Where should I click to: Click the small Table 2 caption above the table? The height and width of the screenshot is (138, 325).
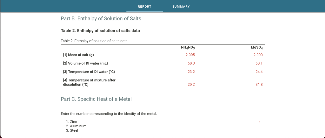(94, 41)
